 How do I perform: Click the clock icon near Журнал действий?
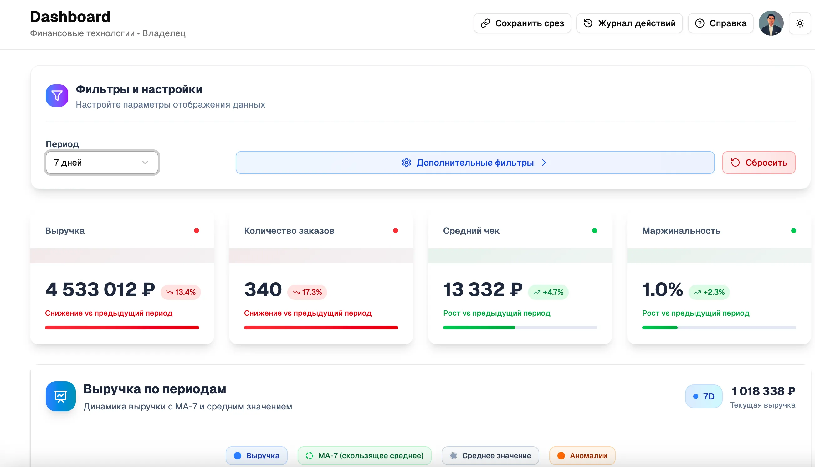point(588,23)
